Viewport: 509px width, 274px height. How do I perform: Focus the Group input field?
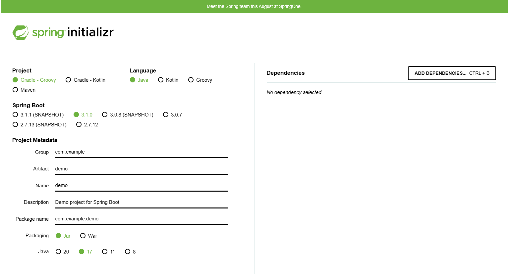tap(141, 152)
